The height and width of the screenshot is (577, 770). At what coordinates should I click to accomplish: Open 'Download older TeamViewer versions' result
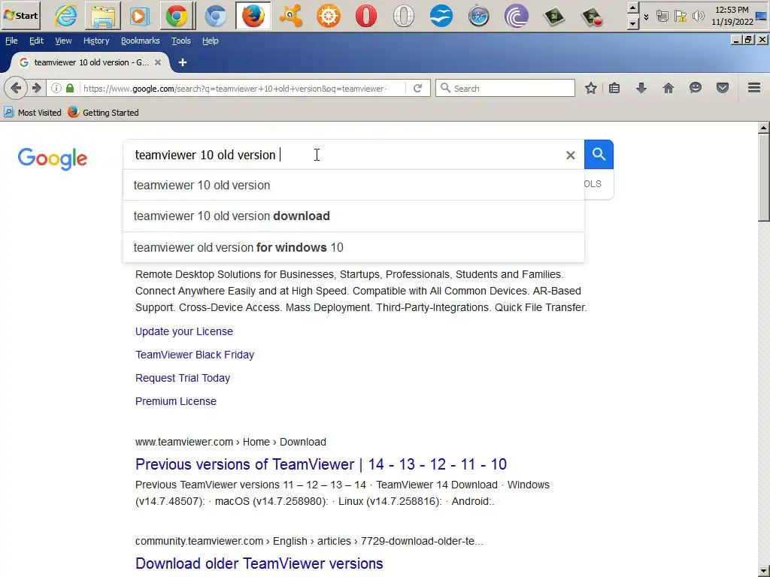coord(259,563)
